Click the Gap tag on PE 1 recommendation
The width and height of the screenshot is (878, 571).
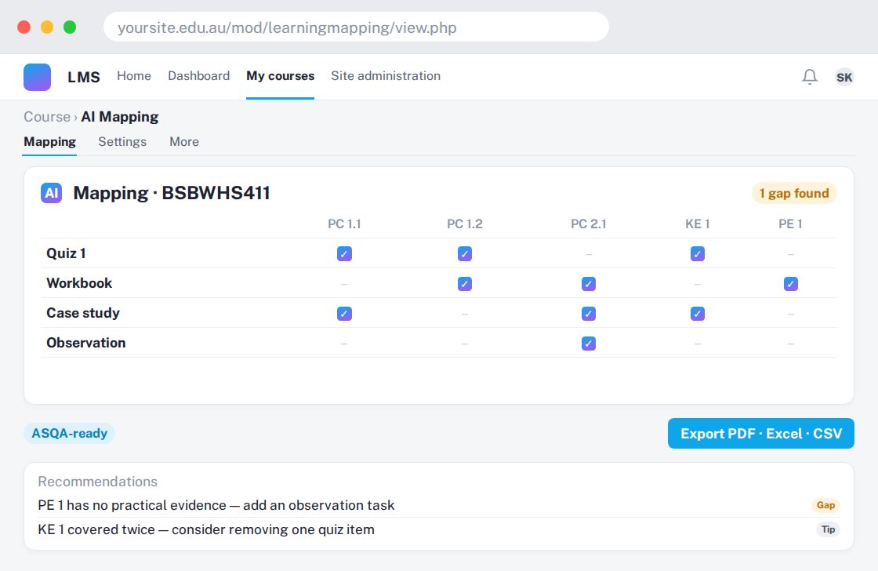tap(826, 505)
